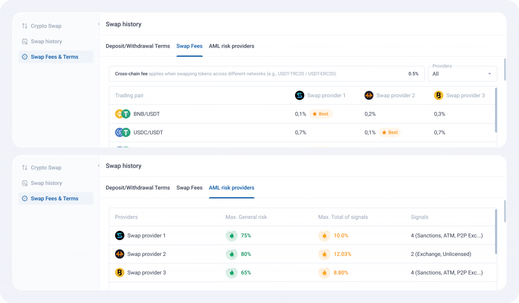Click Swap provider 2 logo in AML providers table
This screenshot has width=519, height=303.
pos(120,254)
